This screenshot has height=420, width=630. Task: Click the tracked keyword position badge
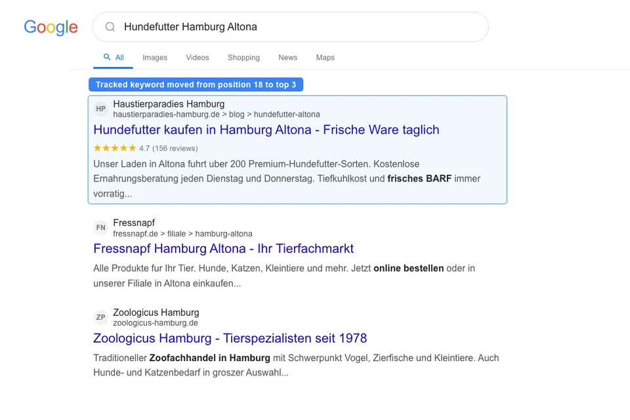point(196,85)
